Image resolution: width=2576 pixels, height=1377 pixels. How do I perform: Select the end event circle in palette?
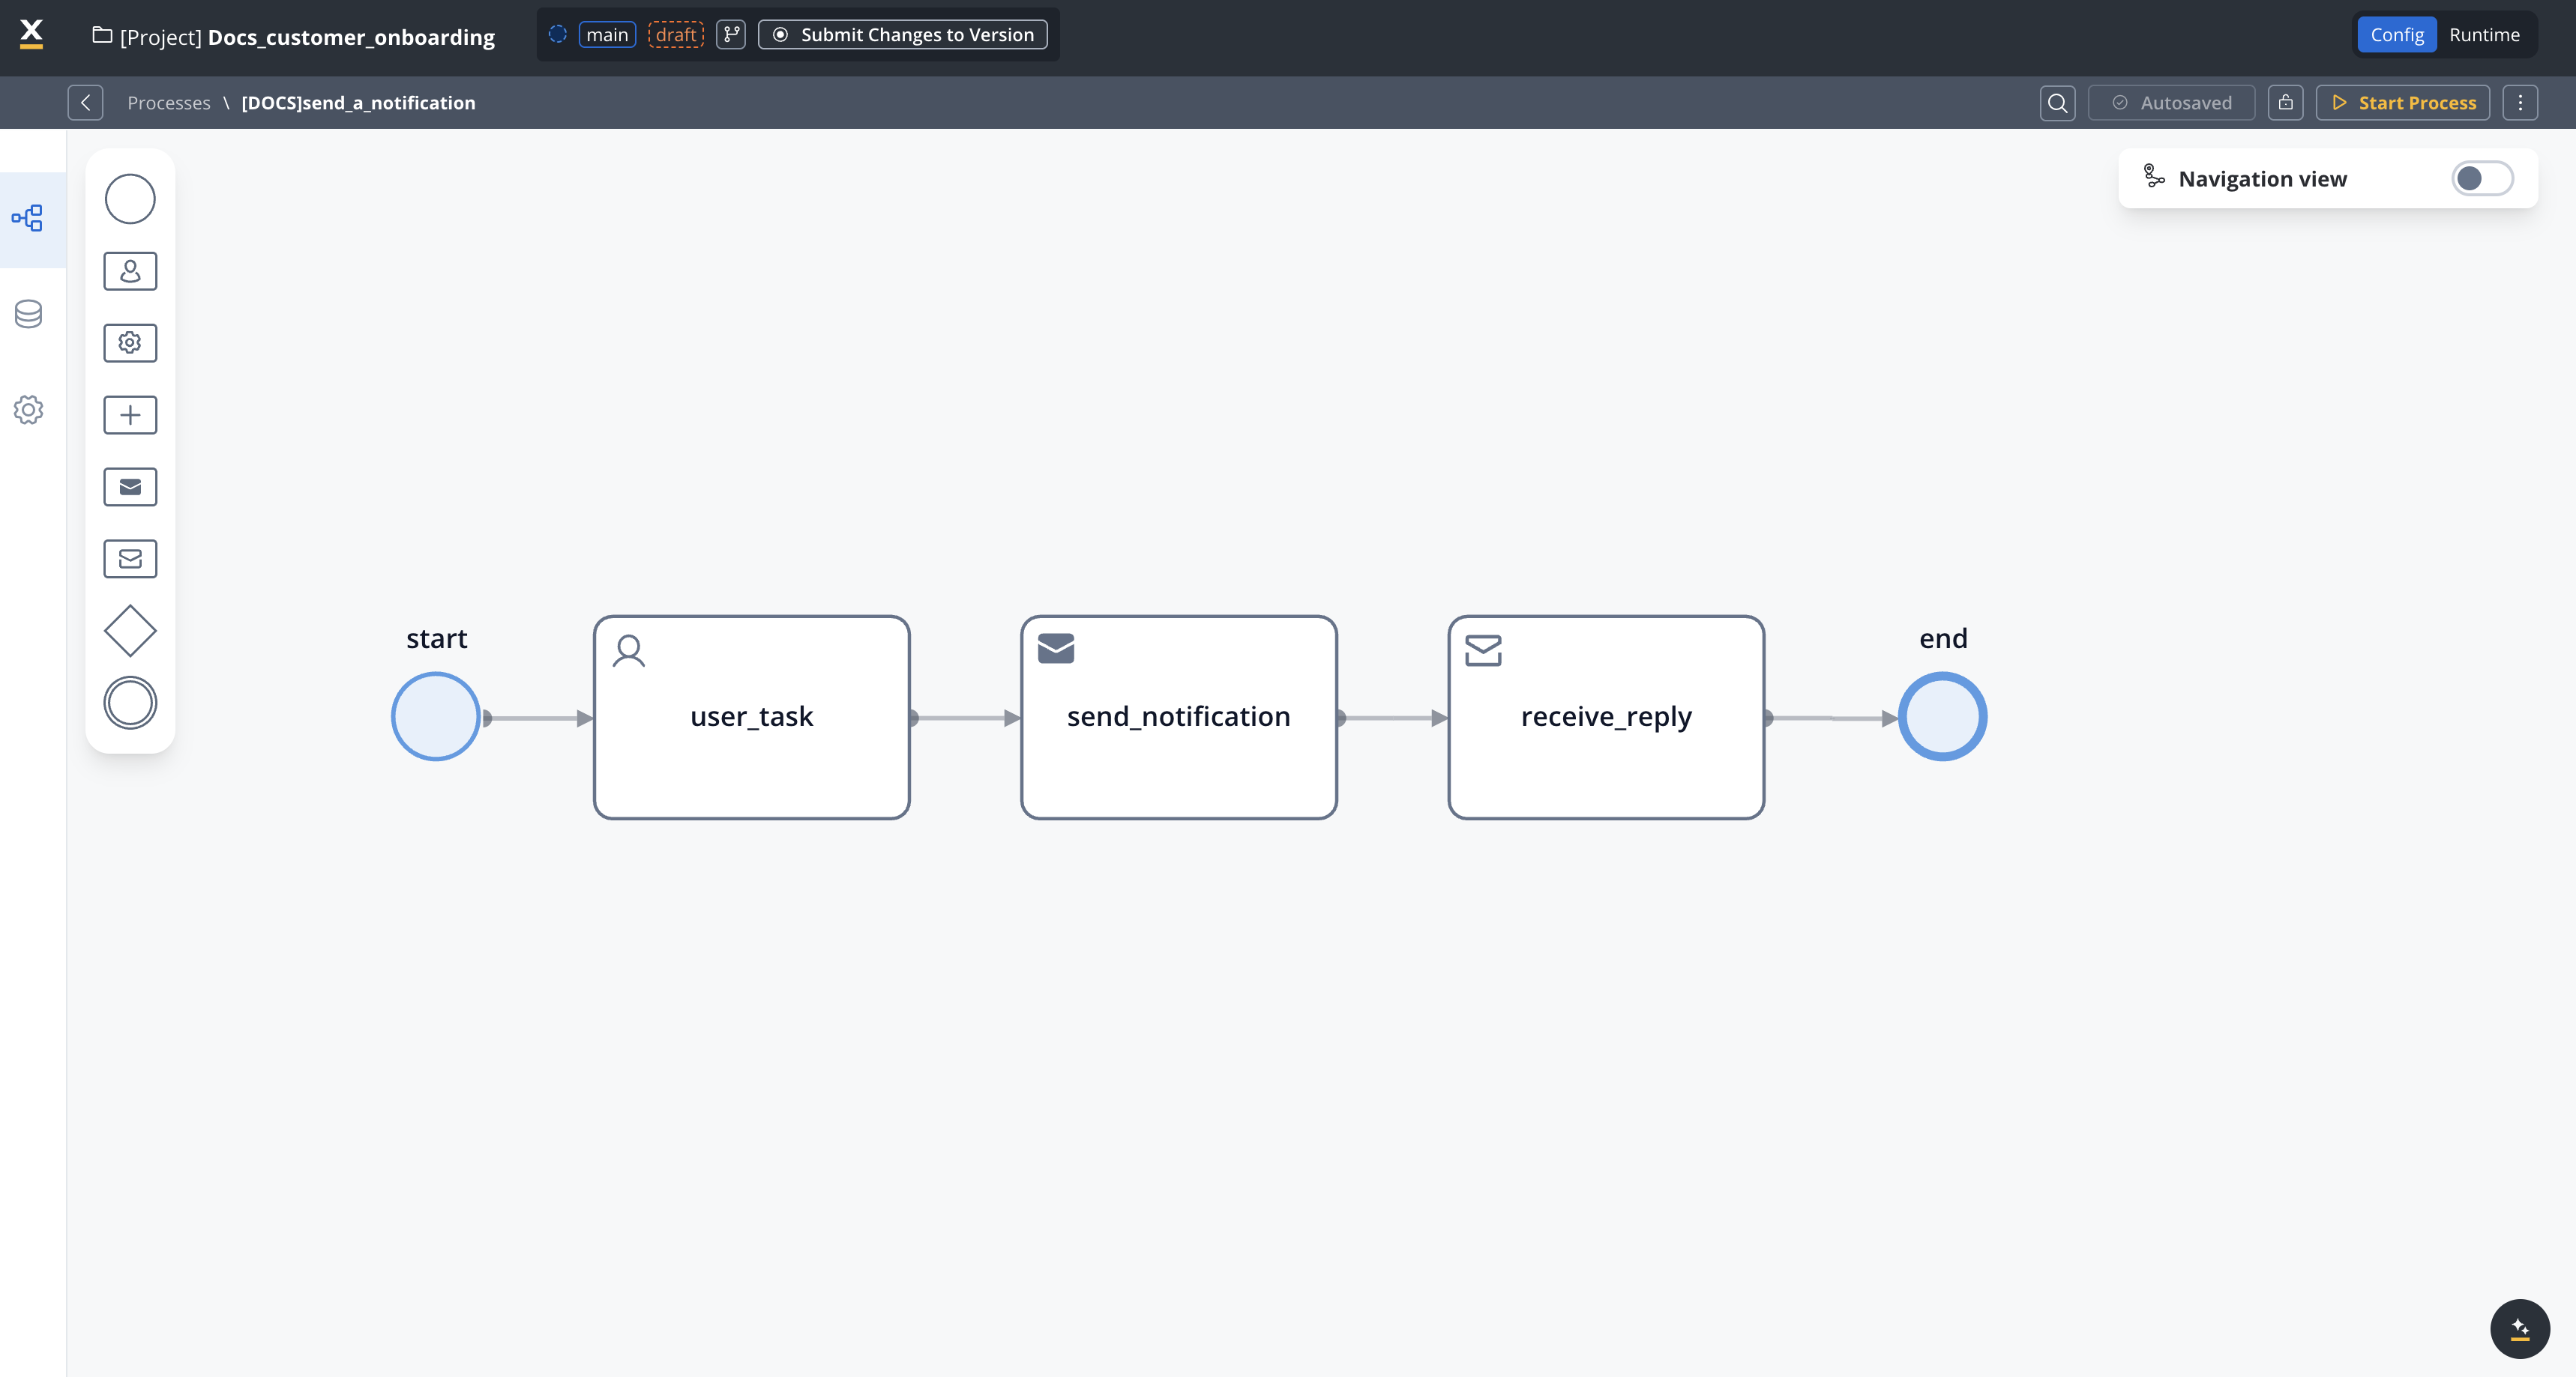click(130, 703)
